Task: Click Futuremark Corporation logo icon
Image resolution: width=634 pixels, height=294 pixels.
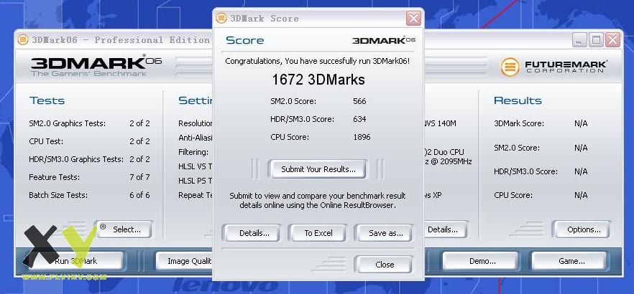Action: pyautogui.click(x=510, y=67)
